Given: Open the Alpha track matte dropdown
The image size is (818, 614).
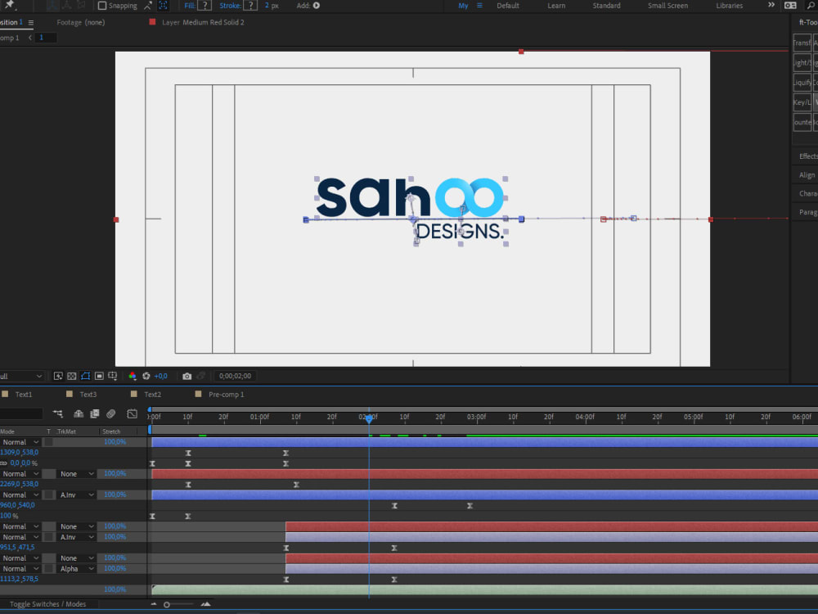Looking at the screenshot, I should coord(70,568).
